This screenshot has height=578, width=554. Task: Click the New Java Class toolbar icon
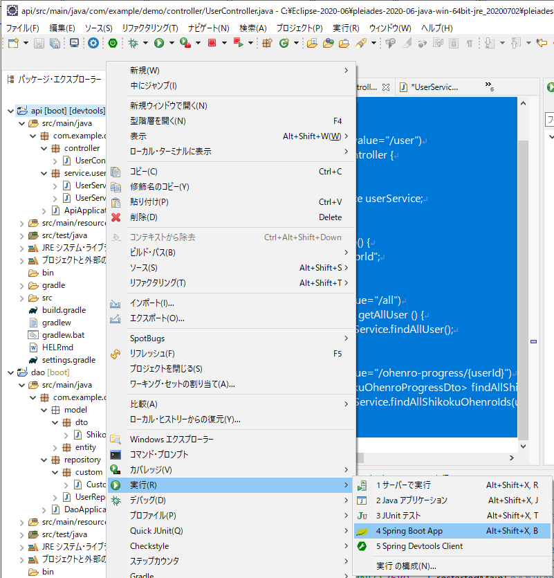[x=284, y=43]
